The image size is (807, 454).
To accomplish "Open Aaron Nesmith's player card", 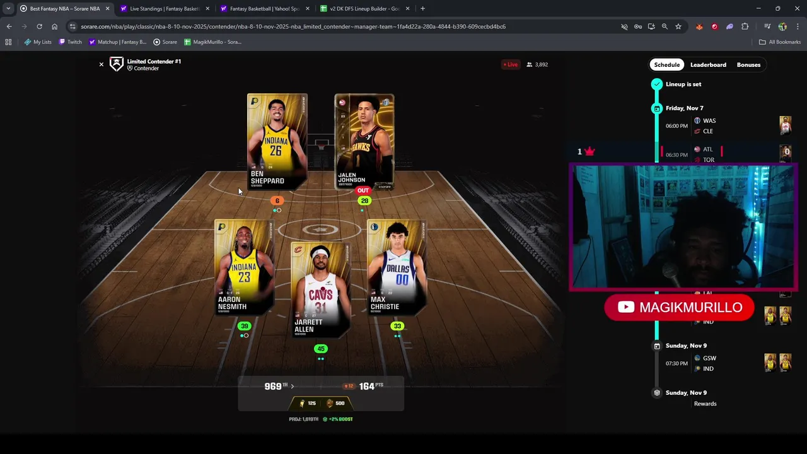I will click(244, 267).
